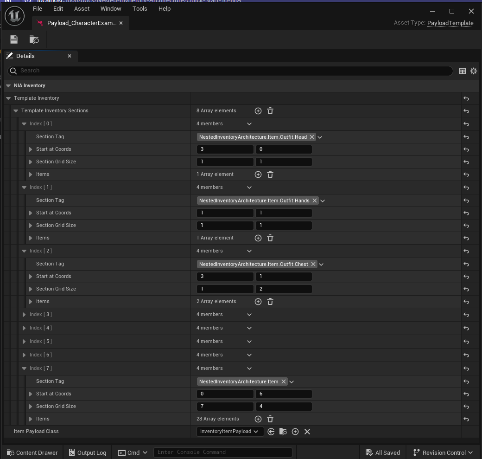
Task: Click the Find in Content Browser toolbar icon
Action: pyautogui.click(x=34, y=39)
